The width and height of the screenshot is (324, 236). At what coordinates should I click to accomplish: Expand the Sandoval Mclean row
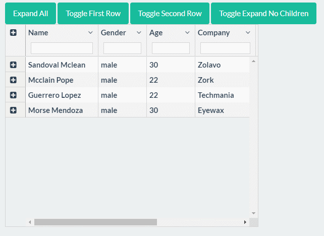point(13,65)
